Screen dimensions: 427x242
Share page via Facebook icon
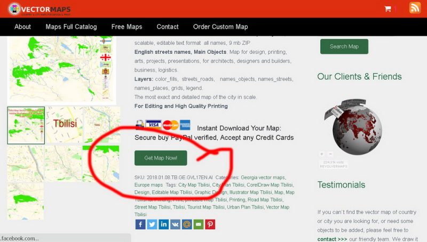click(140, 224)
